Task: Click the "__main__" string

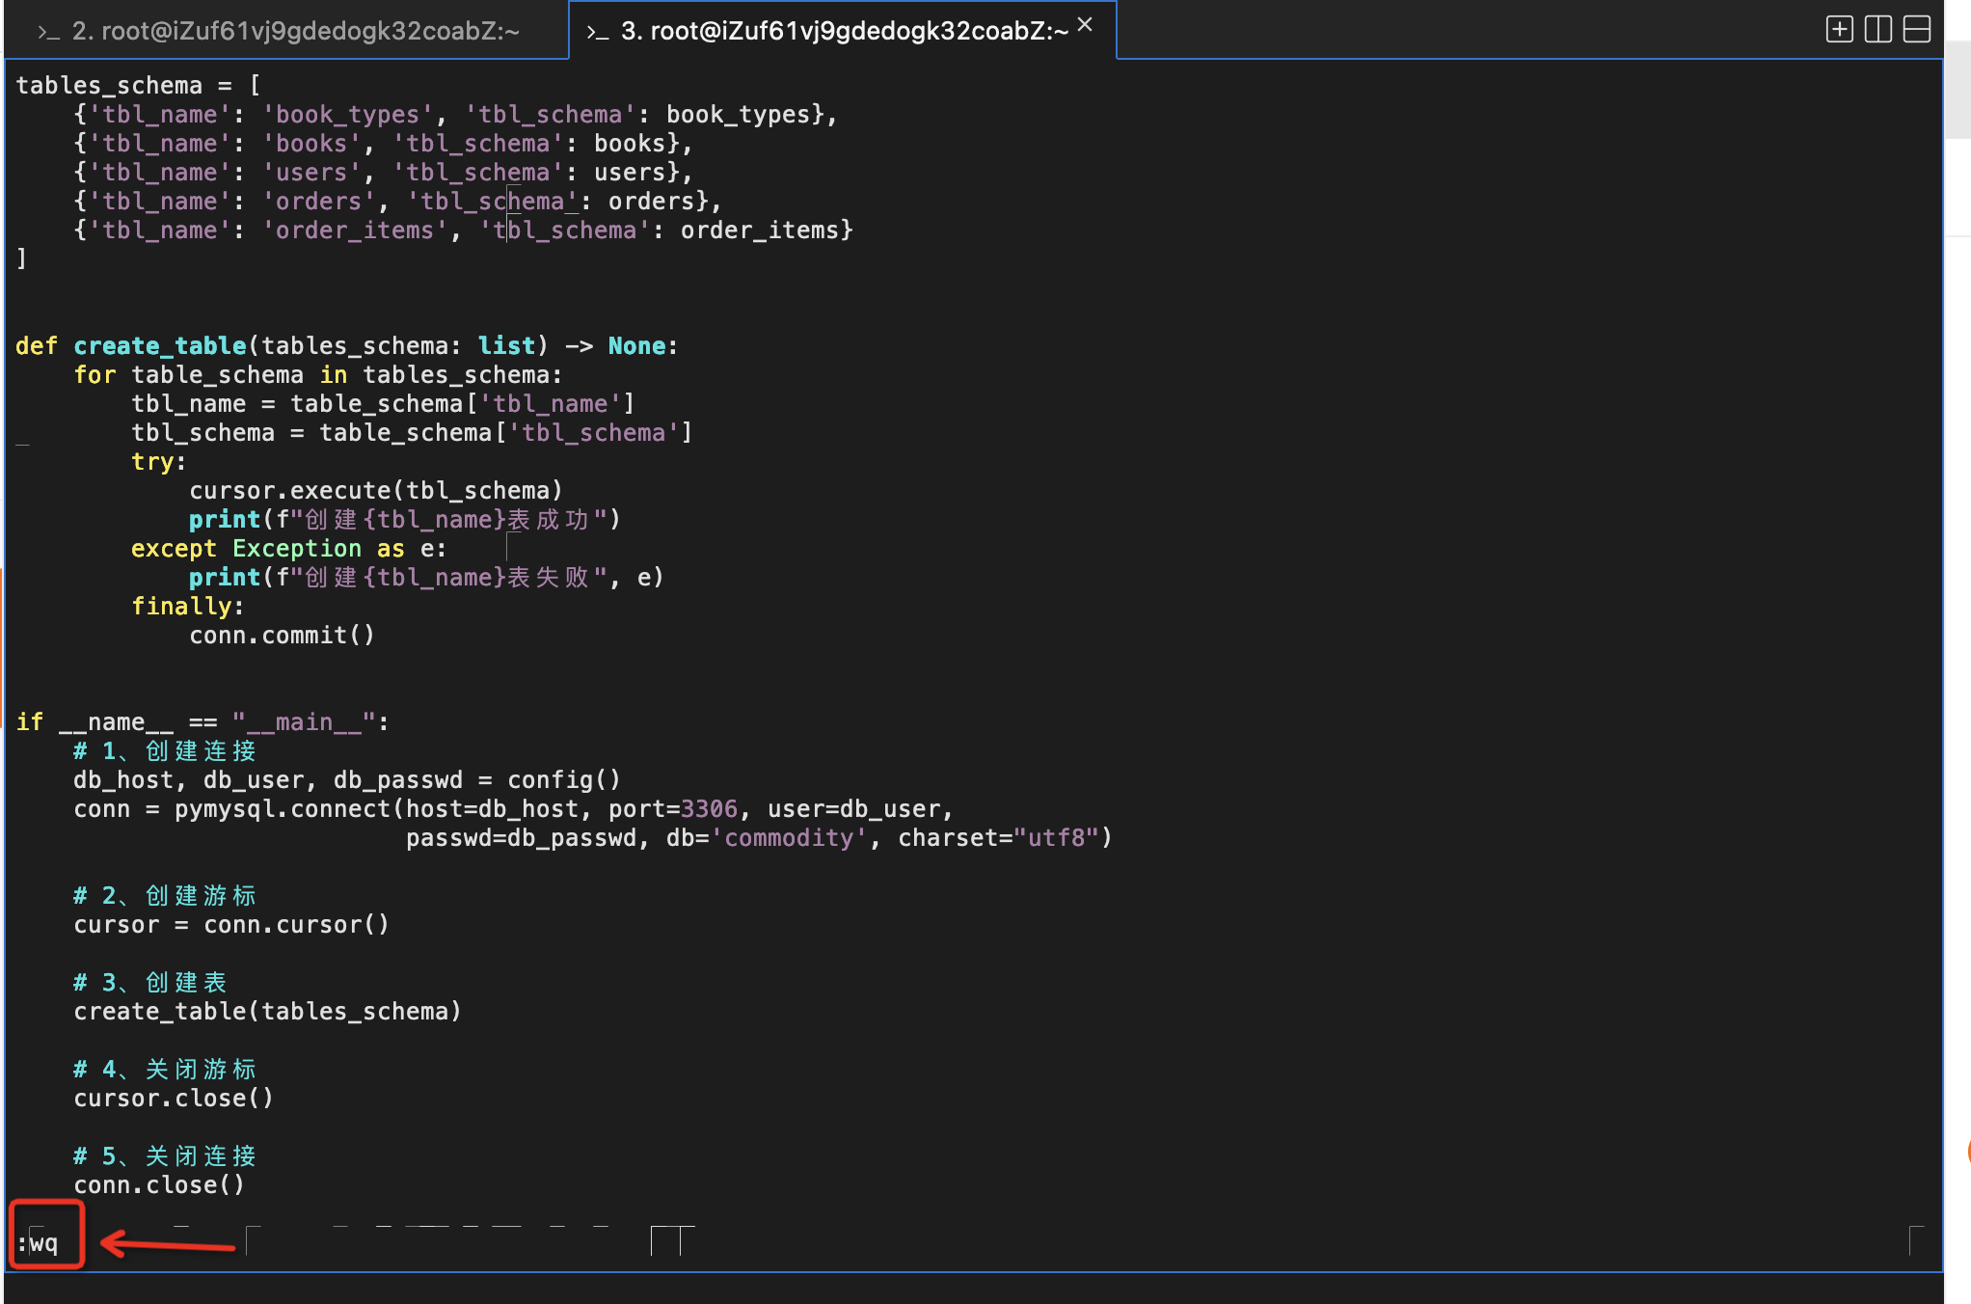Action: pyautogui.click(x=304, y=721)
